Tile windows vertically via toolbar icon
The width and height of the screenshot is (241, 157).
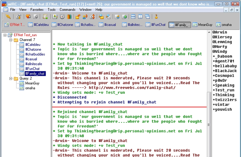pyautogui.click(x=140, y=17)
